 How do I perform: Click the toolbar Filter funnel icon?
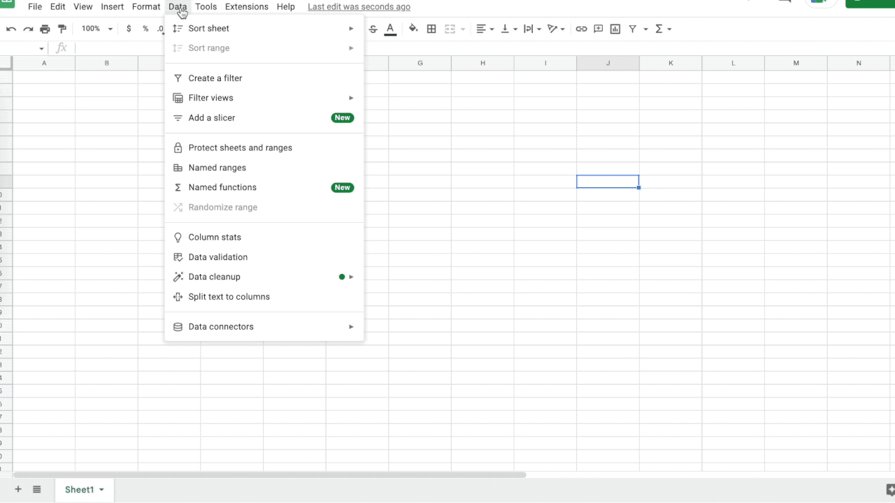tap(633, 29)
